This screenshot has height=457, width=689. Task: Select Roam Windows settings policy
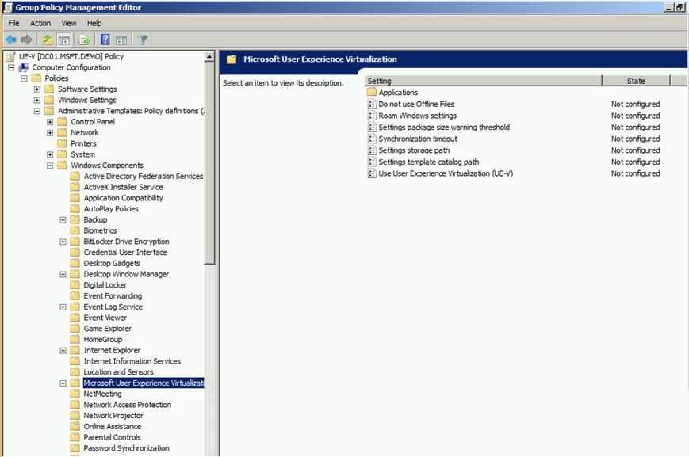417,116
